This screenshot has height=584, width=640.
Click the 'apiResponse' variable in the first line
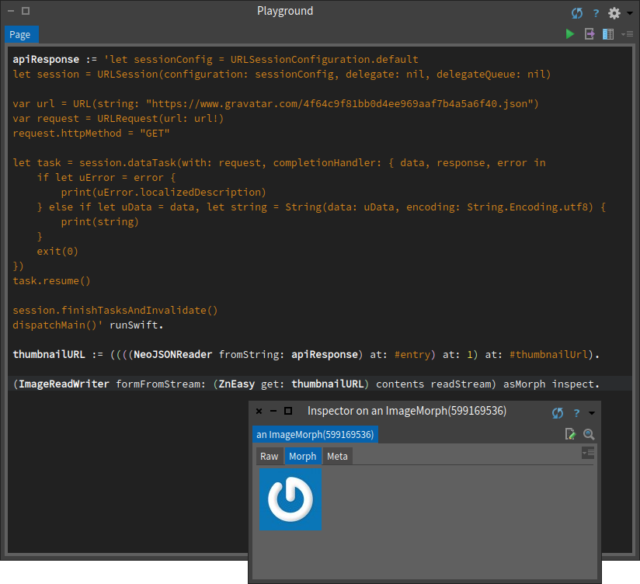point(46,60)
